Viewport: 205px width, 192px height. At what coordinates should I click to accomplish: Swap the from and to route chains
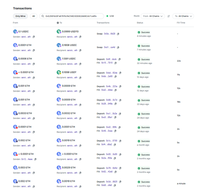click(169, 16)
